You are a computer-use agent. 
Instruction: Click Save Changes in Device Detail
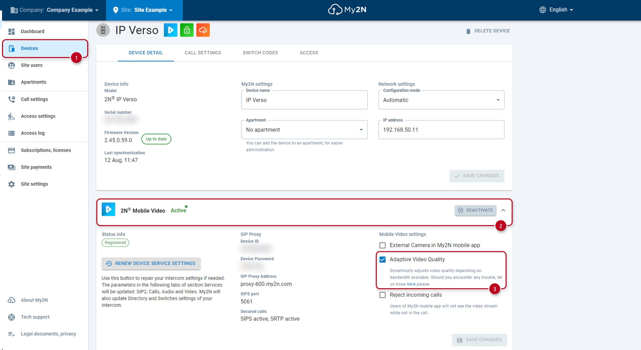tap(477, 176)
